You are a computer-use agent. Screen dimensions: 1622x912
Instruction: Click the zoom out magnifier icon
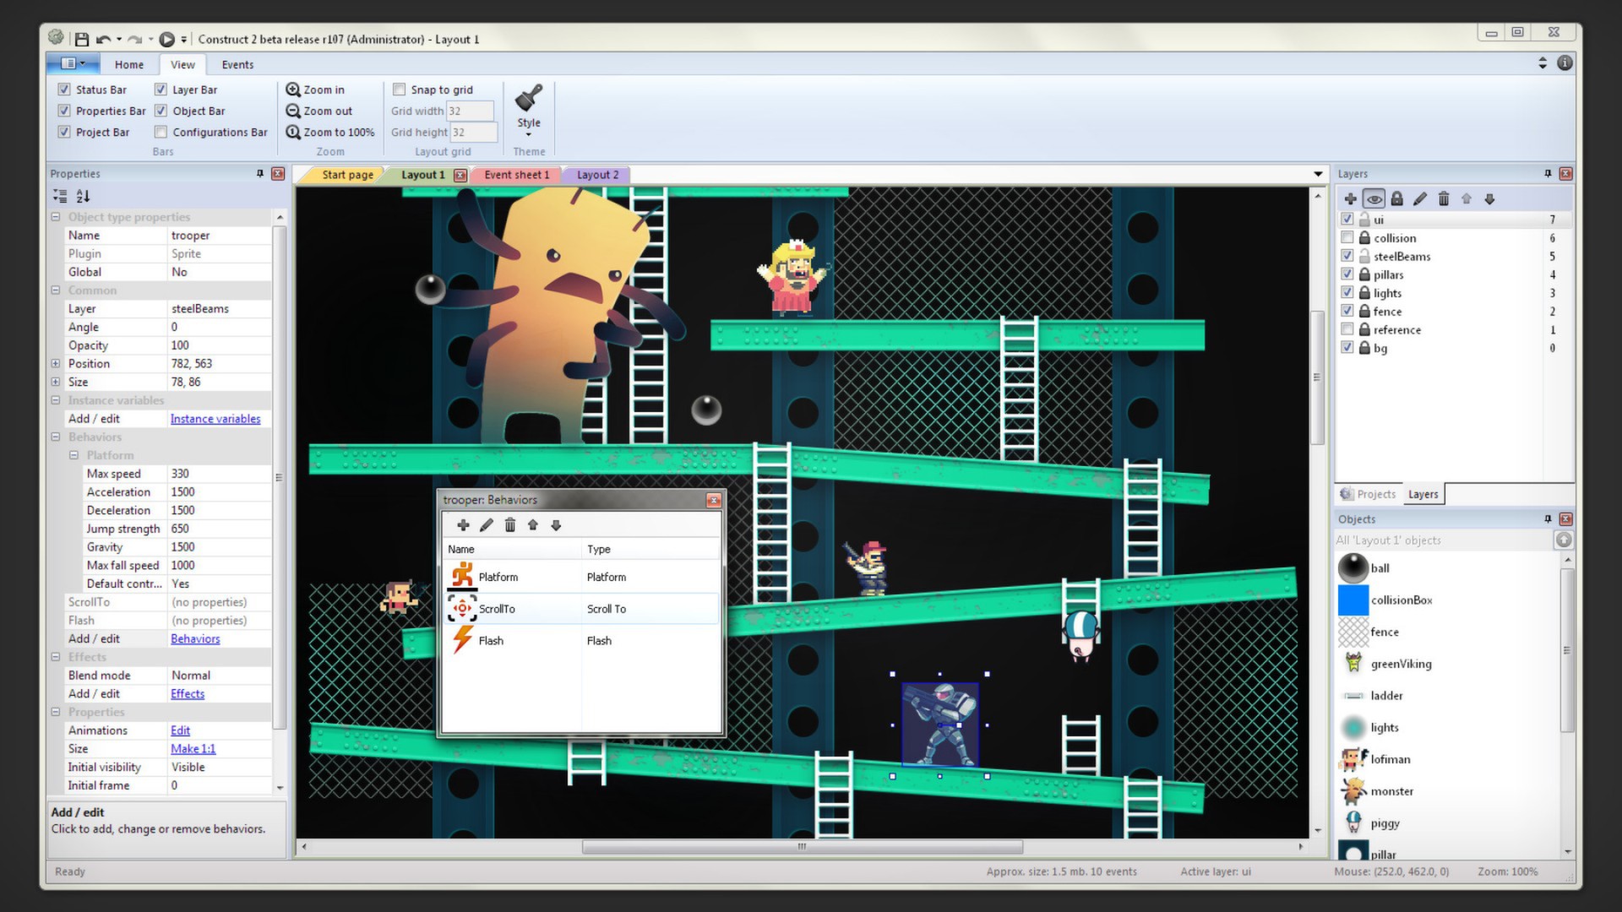coord(291,111)
